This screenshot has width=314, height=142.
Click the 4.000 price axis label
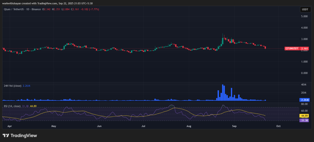point(304,28)
